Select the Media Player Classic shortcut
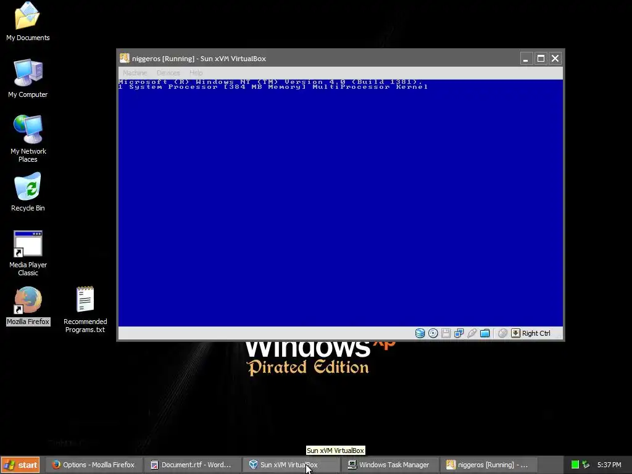Viewport: 632px width, 474px height. [28, 253]
